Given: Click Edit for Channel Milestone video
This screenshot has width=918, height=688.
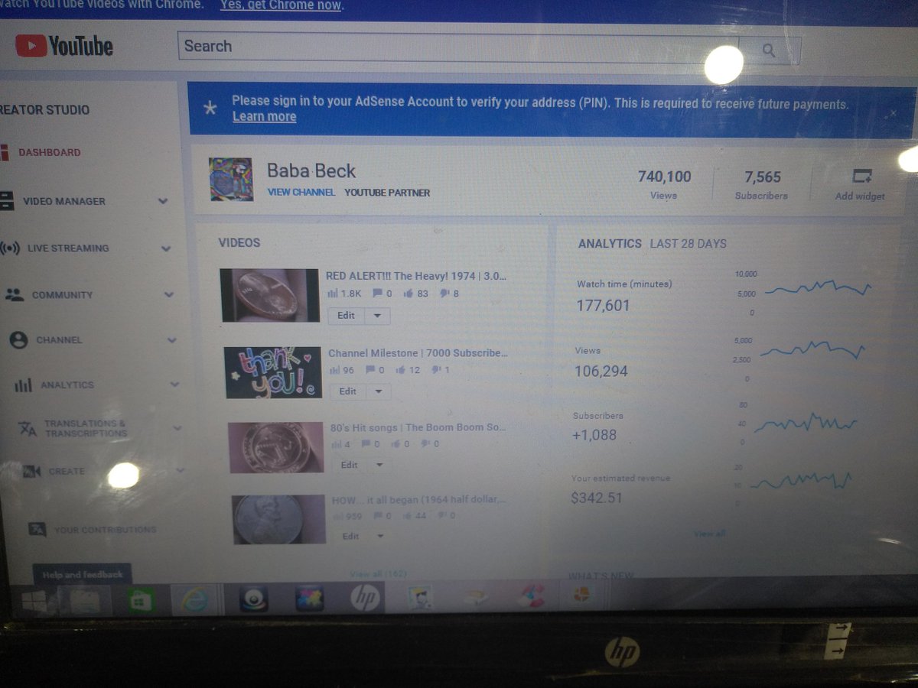Looking at the screenshot, I should pyautogui.click(x=348, y=391).
